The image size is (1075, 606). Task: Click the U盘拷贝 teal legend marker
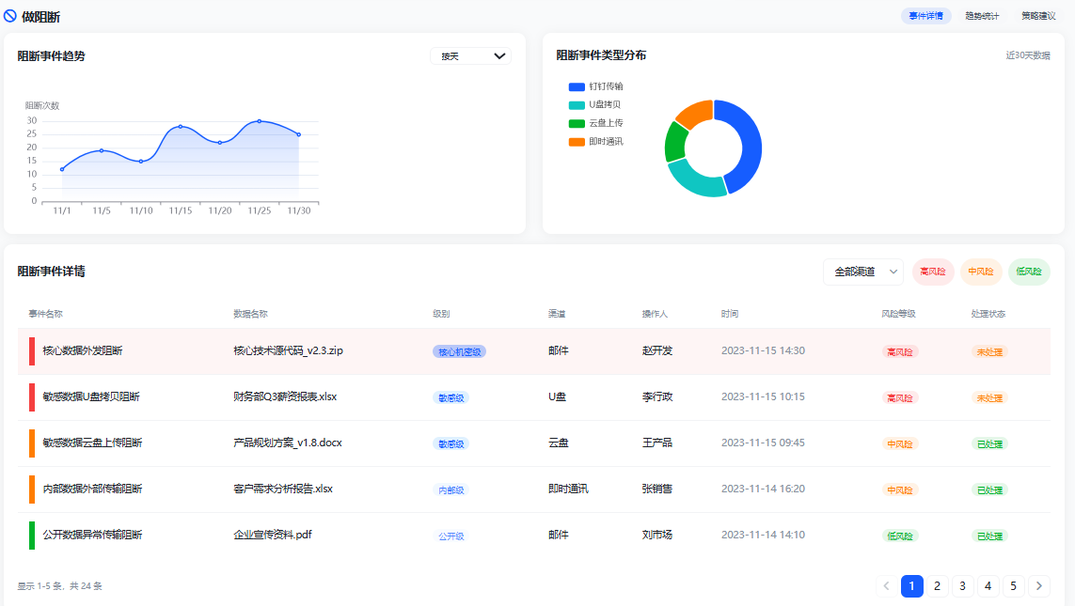point(575,104)
